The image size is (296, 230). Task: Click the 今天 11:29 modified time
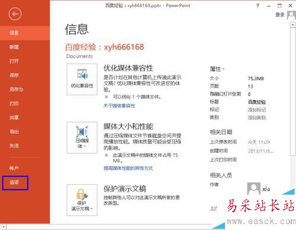pos(259,142)
